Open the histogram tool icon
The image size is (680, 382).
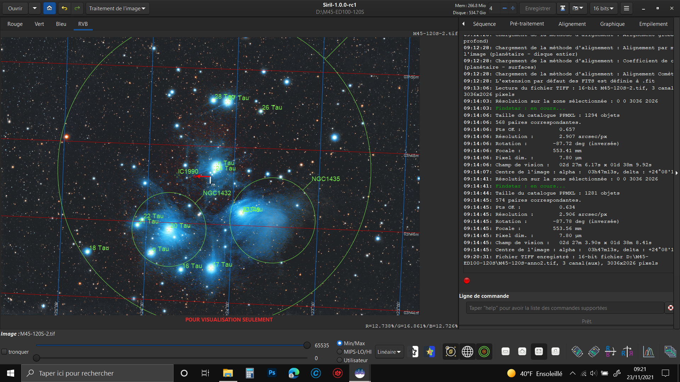click(x=648, y=352)
